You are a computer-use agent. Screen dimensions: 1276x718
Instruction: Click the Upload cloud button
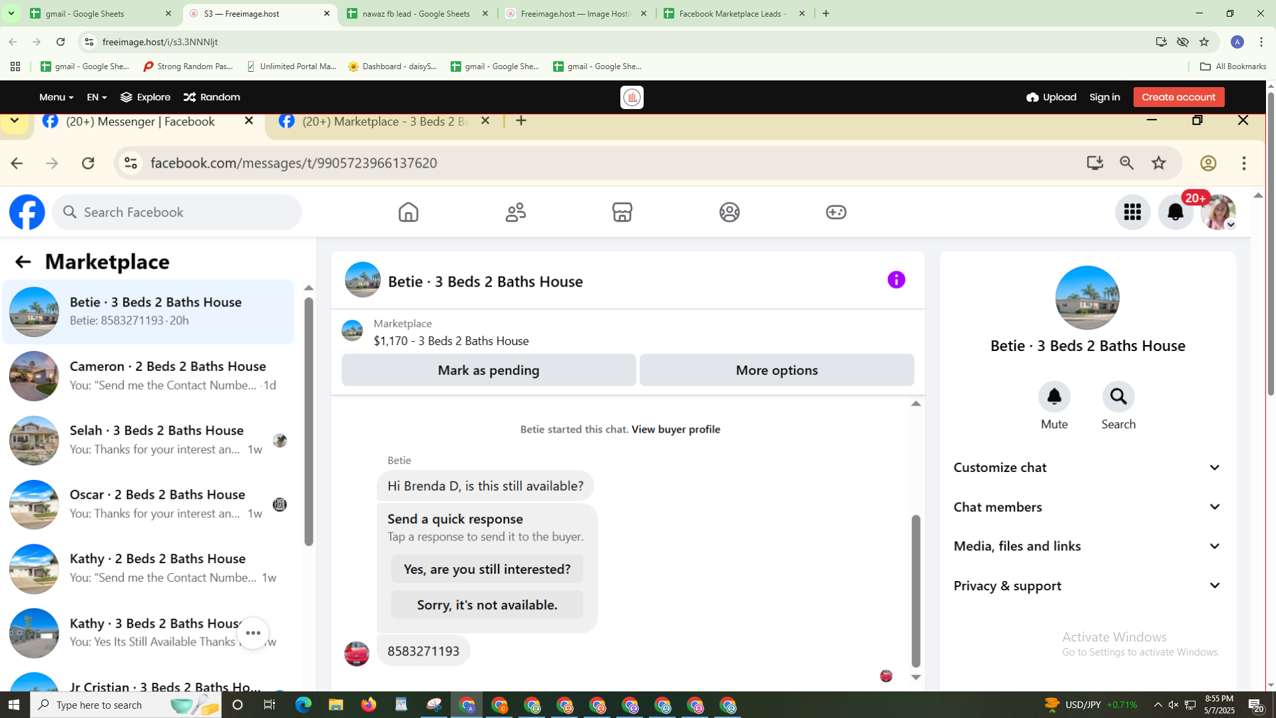click(x=1051, y=97)
